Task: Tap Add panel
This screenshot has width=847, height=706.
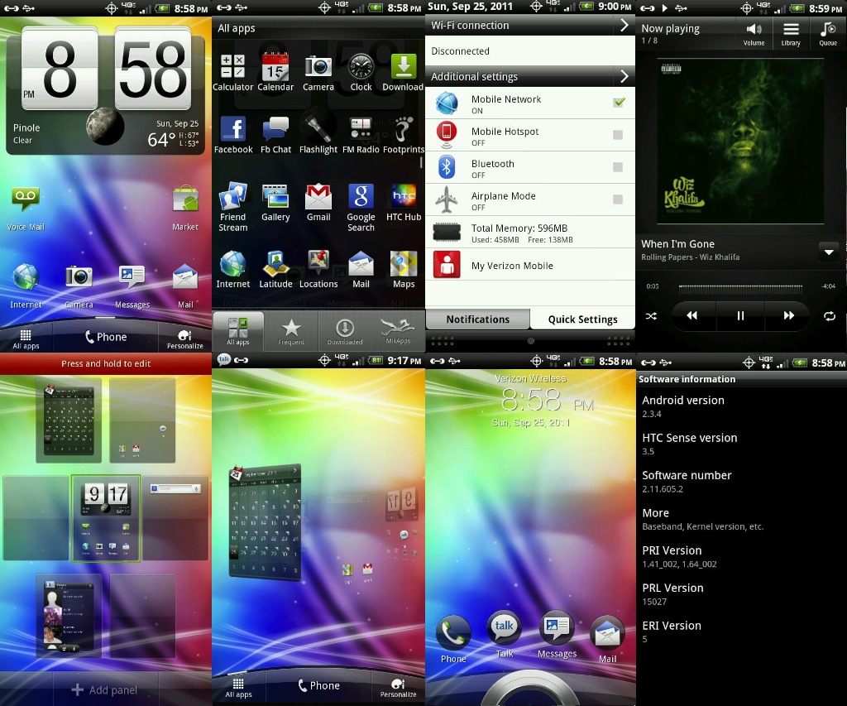Action: pyautogui.click(x=105, y=689)
